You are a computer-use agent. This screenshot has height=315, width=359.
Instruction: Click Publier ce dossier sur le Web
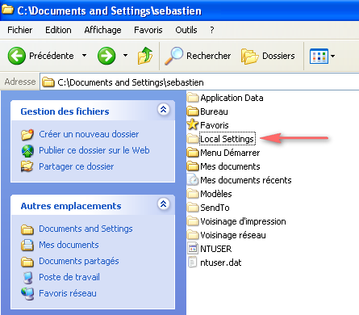point(94,150)
